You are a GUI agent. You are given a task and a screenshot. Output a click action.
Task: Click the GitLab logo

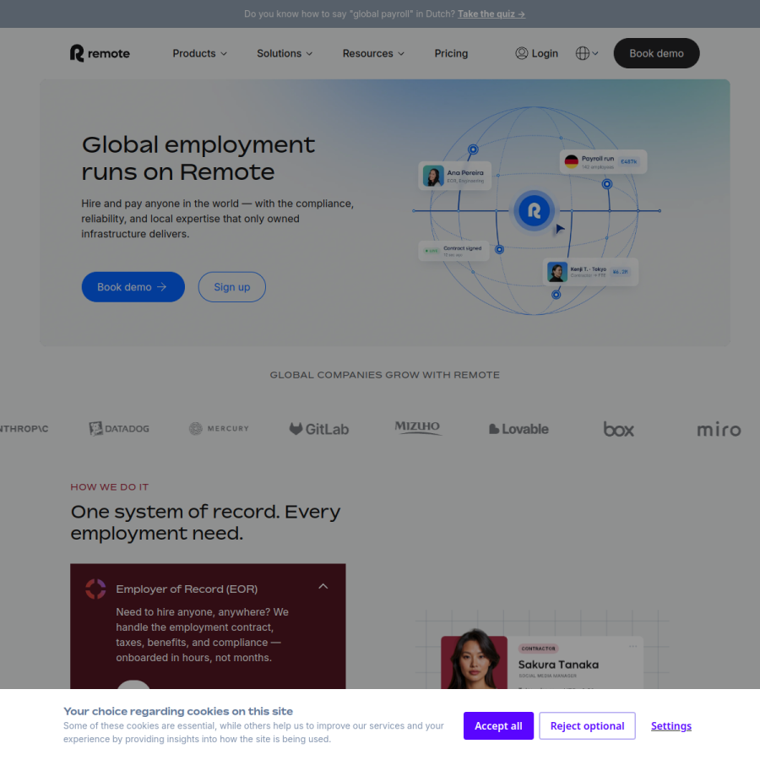[319, 429]
